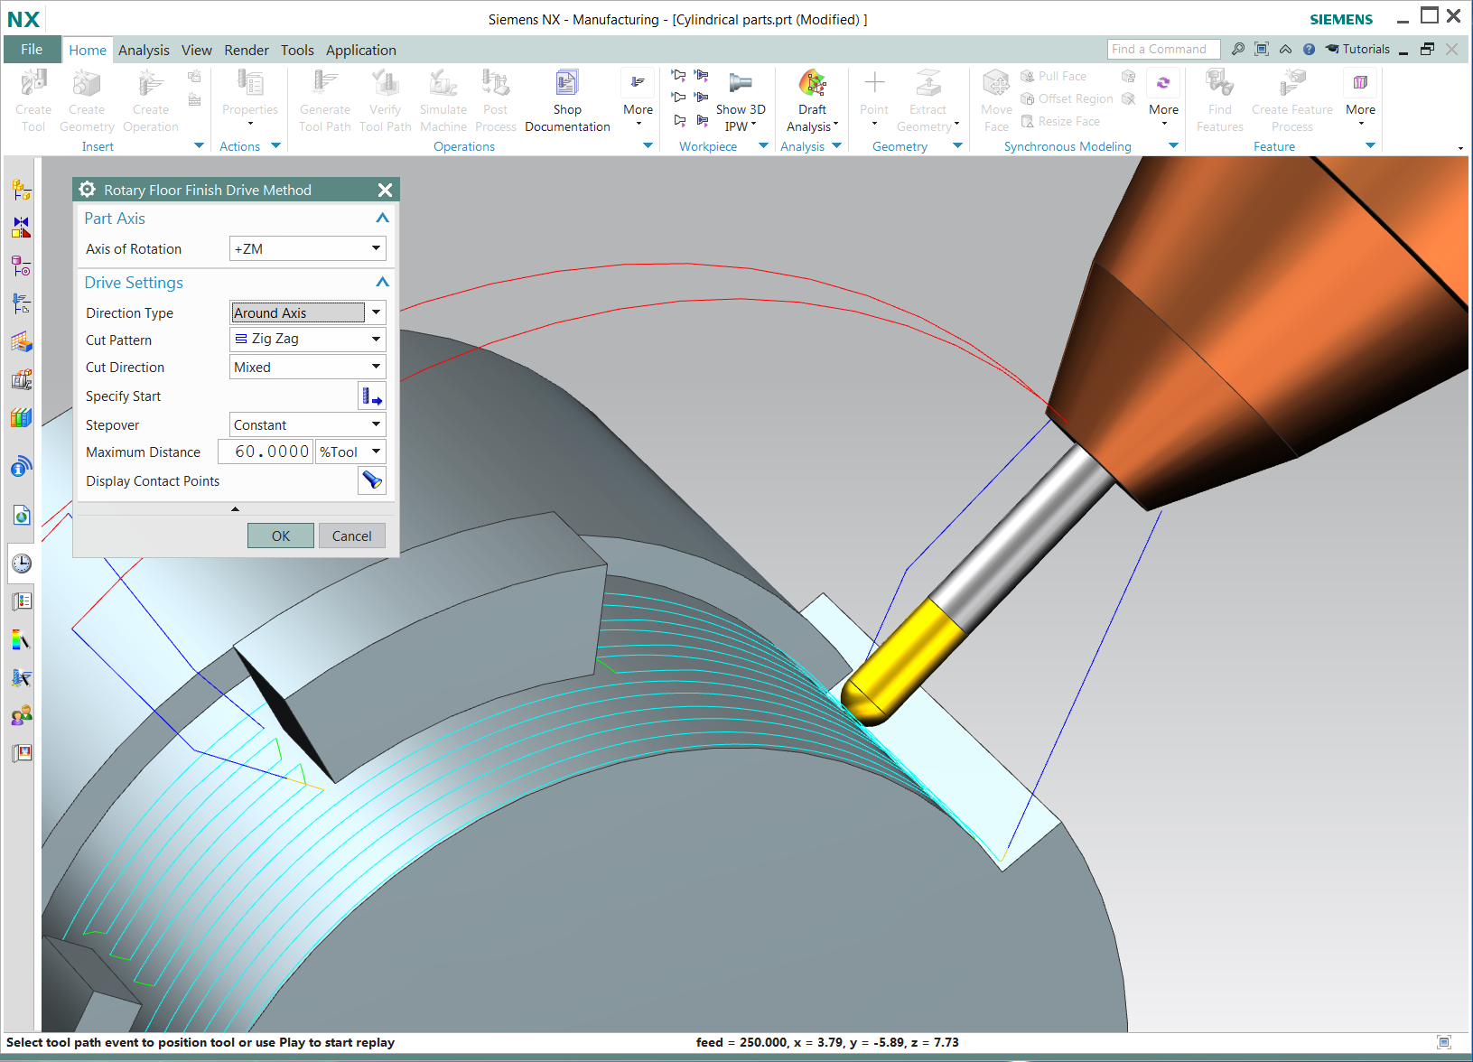Viewport: 1473px width, 1062px height.
Task: Click More in Feature group
Action: pos(1360,95)
